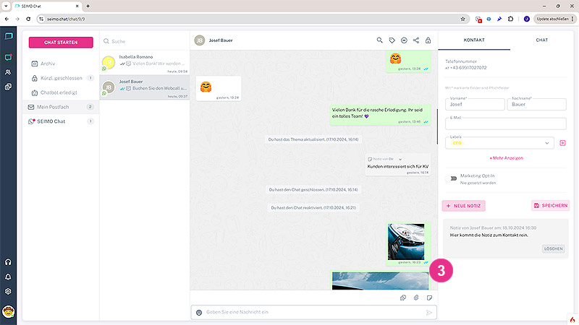Click the SPEICHERN button

coord(550,206)
